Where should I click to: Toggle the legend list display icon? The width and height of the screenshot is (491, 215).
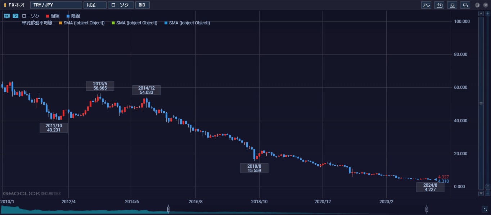tap(7, 16)
